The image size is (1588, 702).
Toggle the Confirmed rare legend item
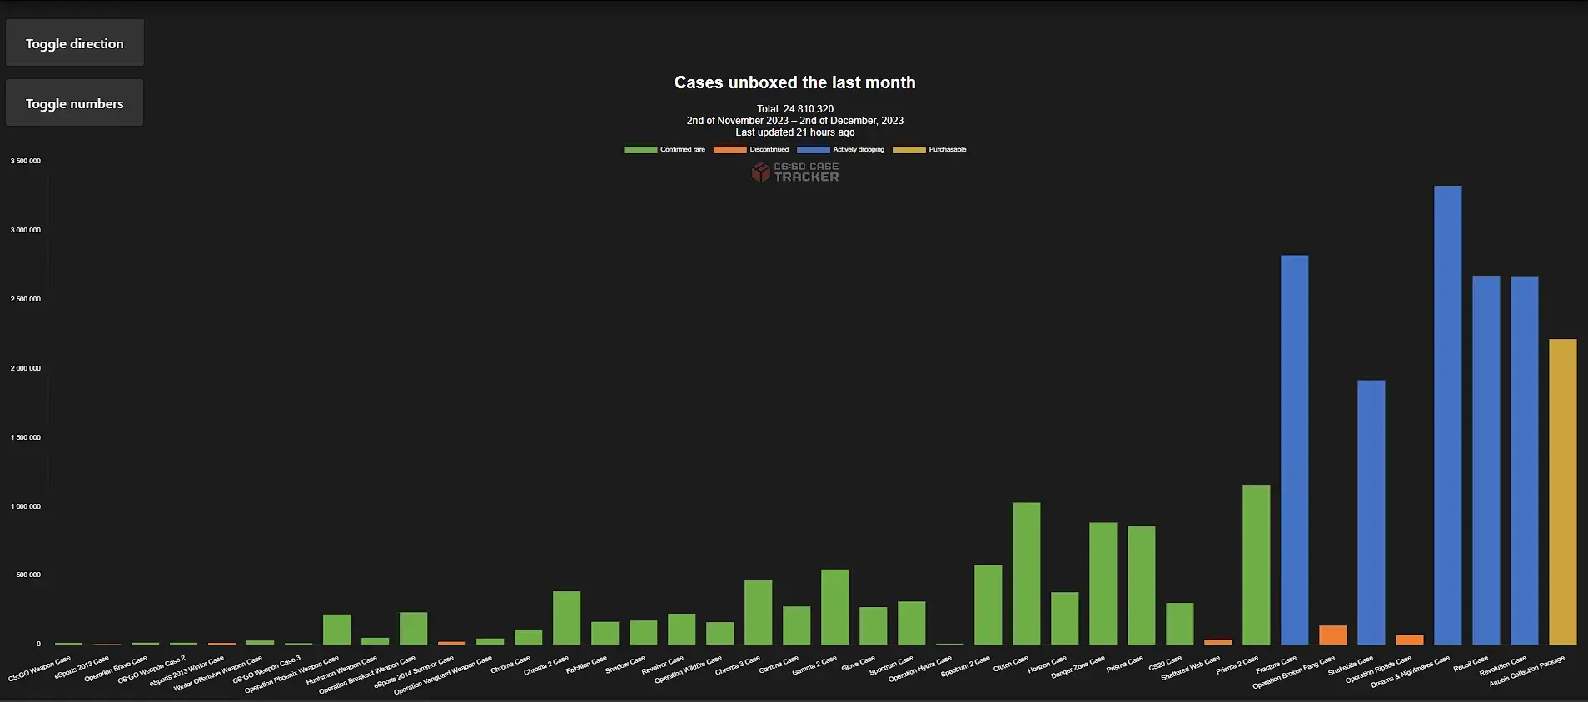665,150
